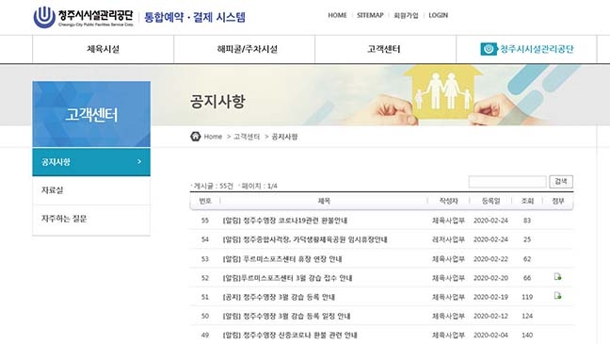
Task: Click view count 140 in row 49
Action: point(527,335)
